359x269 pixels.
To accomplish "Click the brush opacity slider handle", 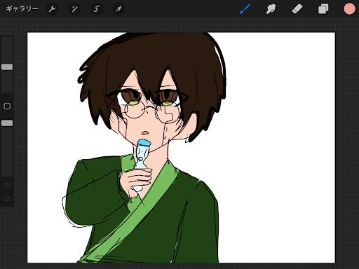I will click(x=7, y=123).
